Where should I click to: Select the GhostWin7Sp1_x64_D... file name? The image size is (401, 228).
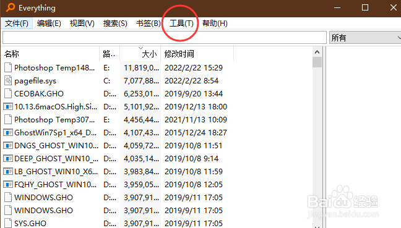pos(56,133)
